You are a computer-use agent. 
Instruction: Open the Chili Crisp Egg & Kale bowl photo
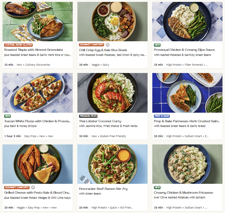(112, 22)
